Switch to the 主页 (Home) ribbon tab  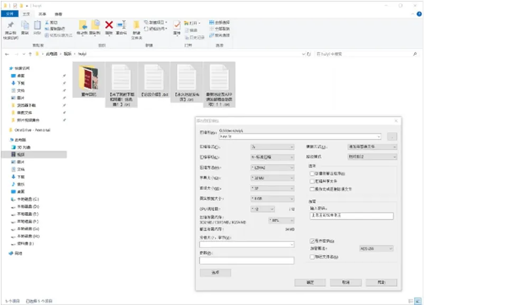26,14
